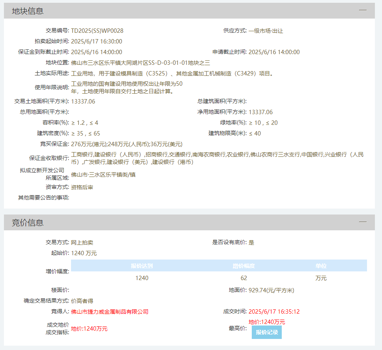Click the 资格后审 review method value
The image size is (382, 350).
click(82, 187)
